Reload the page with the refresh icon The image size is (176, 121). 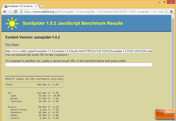(x=16, y=11)
